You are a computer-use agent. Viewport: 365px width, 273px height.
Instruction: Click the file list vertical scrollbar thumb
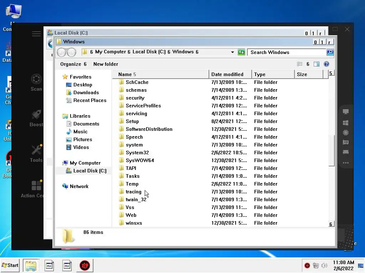(x=331, y=150)
